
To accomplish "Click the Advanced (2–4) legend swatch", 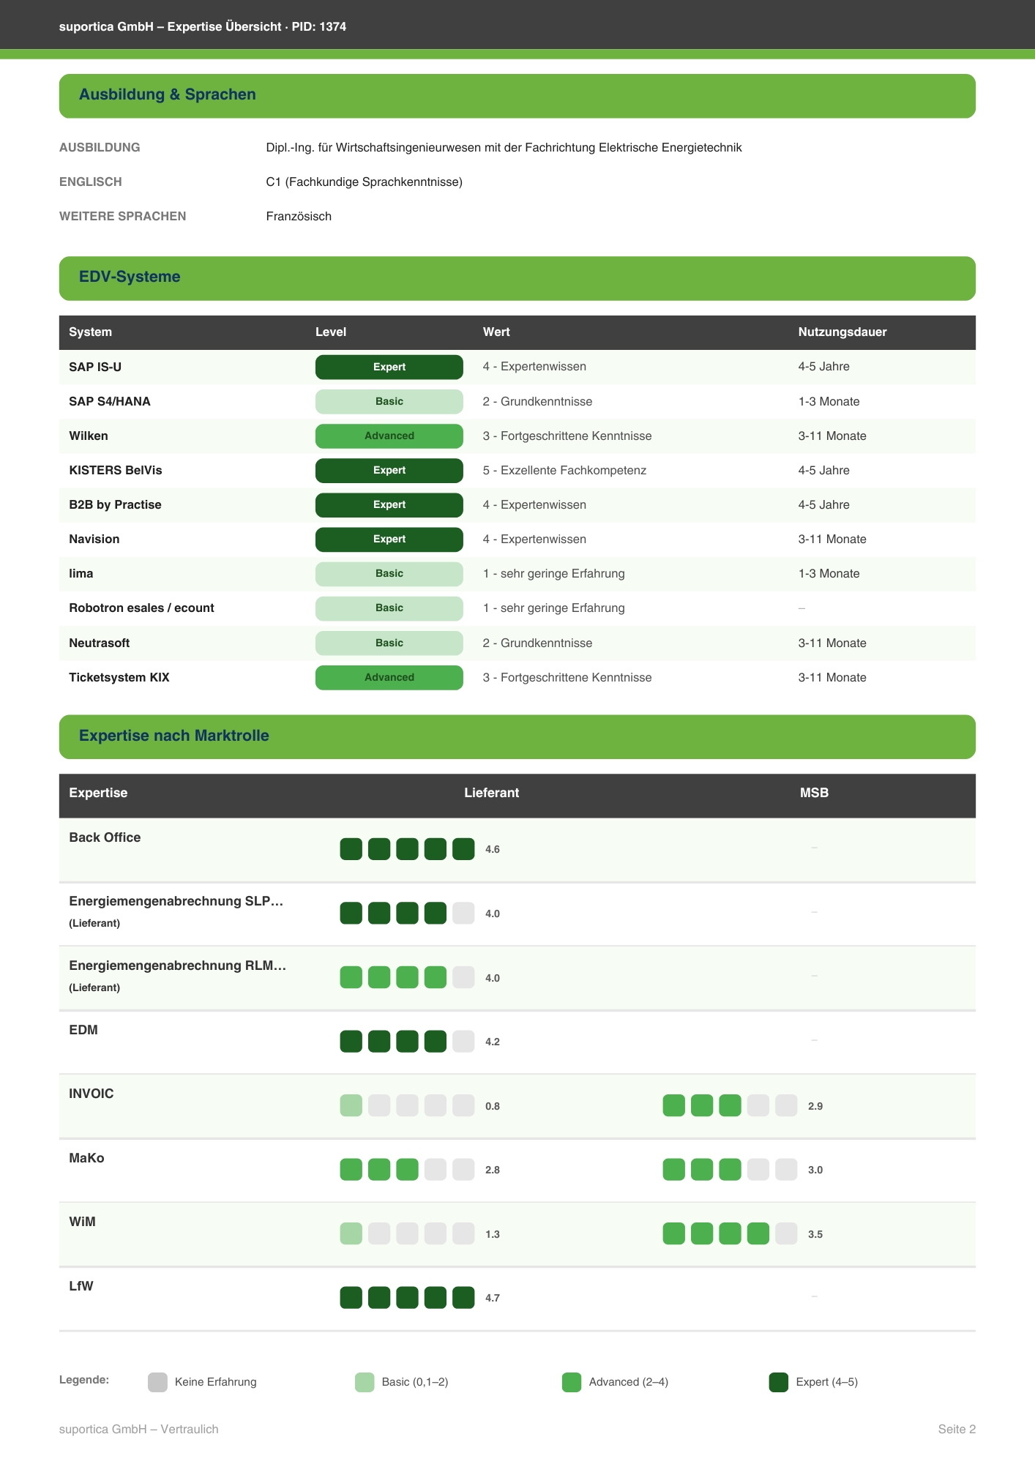I will pyautogui.click(x=572, y=1382).
